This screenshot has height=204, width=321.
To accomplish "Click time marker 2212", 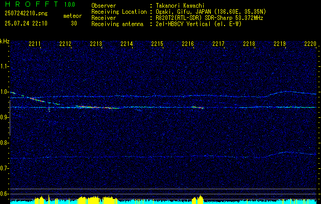I will pyautogui.click(x=65, y=43).
